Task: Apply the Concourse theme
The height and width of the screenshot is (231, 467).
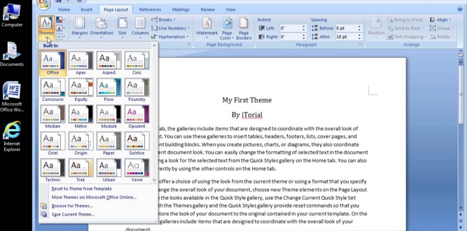Action: [53, 89]
